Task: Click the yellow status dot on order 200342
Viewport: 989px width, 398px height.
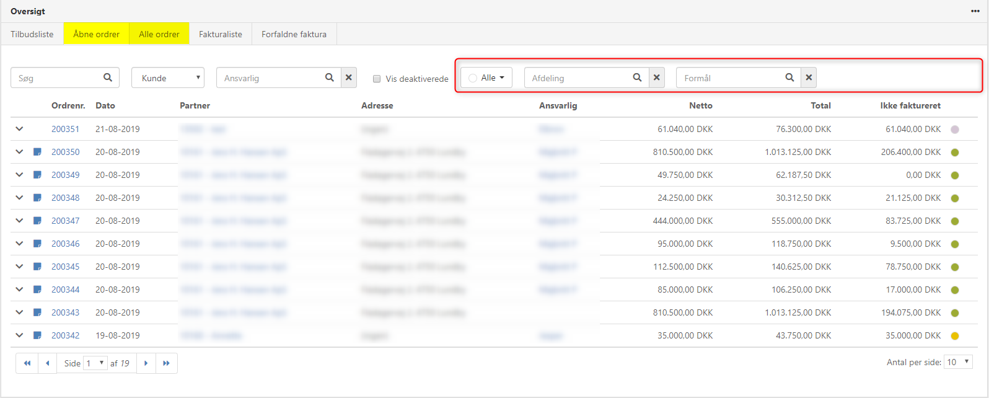Action: (x=955, y=336)
